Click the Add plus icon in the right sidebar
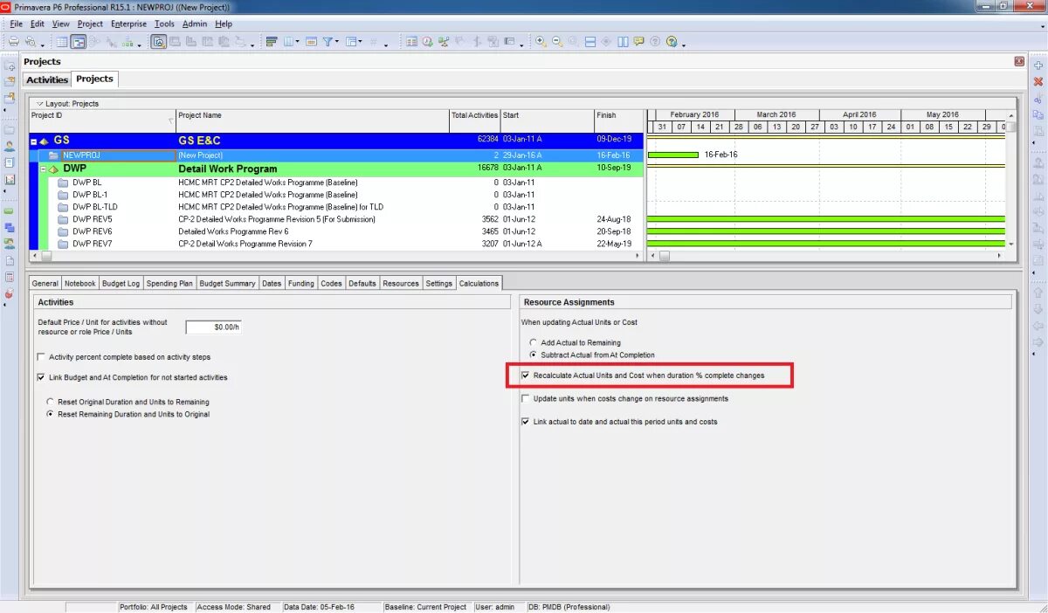The width and height of the screenshot is (1048, 613). tap(1038, 65)
